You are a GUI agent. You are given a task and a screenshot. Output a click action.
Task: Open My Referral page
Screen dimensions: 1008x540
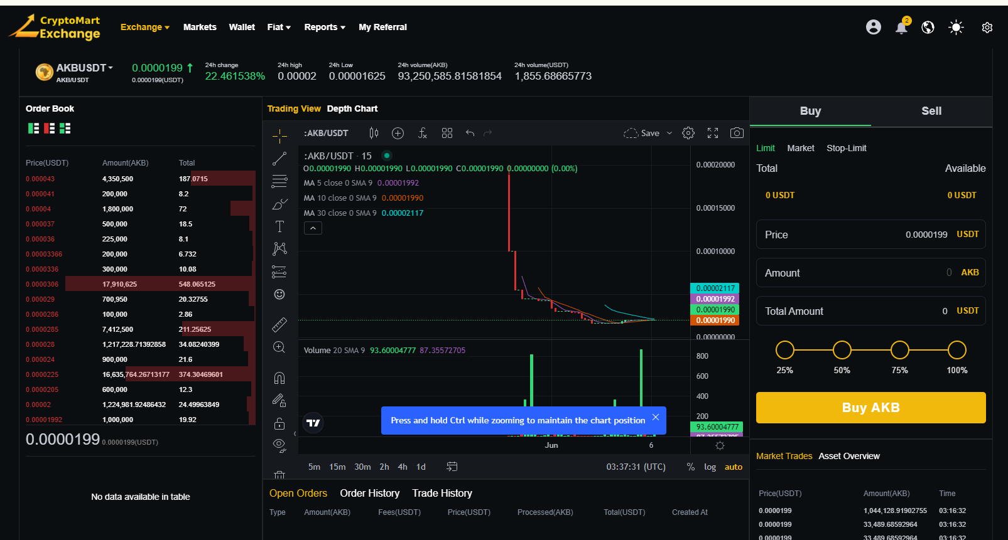coord(382,27)
